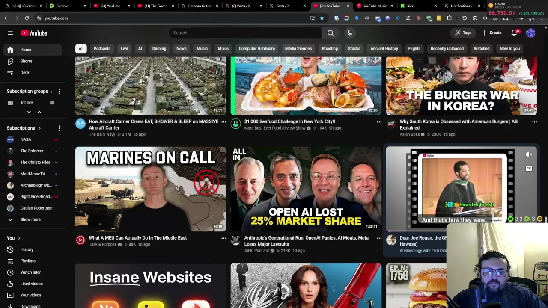Open options for the $1,000 Seafood Challenge video
Screen dimensions: 548x308
(x=379, y=122)
